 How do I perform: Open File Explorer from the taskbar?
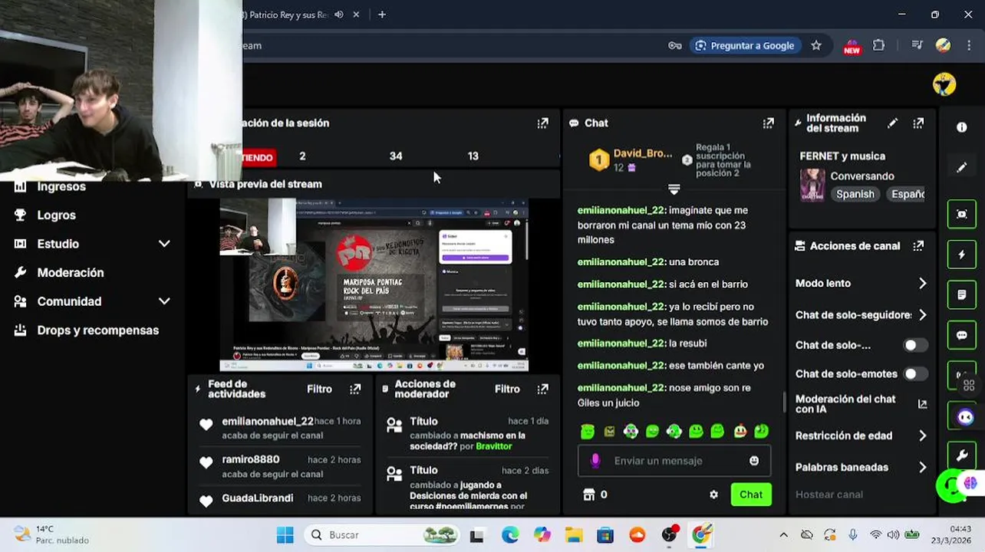coord(573,535)
